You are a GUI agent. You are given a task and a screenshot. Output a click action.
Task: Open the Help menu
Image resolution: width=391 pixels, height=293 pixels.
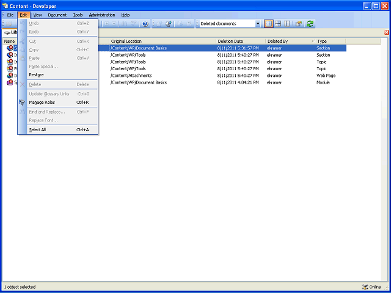pos(125,15)
